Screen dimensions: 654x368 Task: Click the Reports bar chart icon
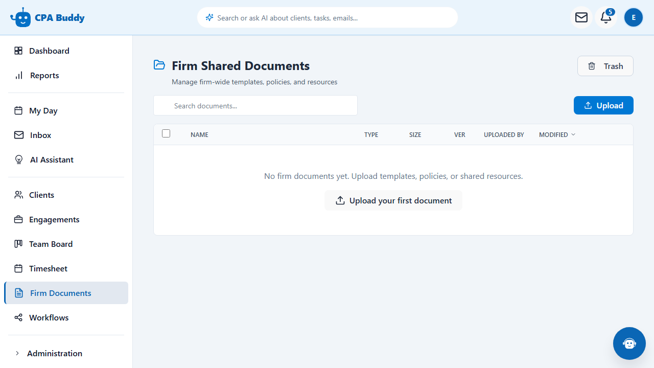[x=18, y=75]
